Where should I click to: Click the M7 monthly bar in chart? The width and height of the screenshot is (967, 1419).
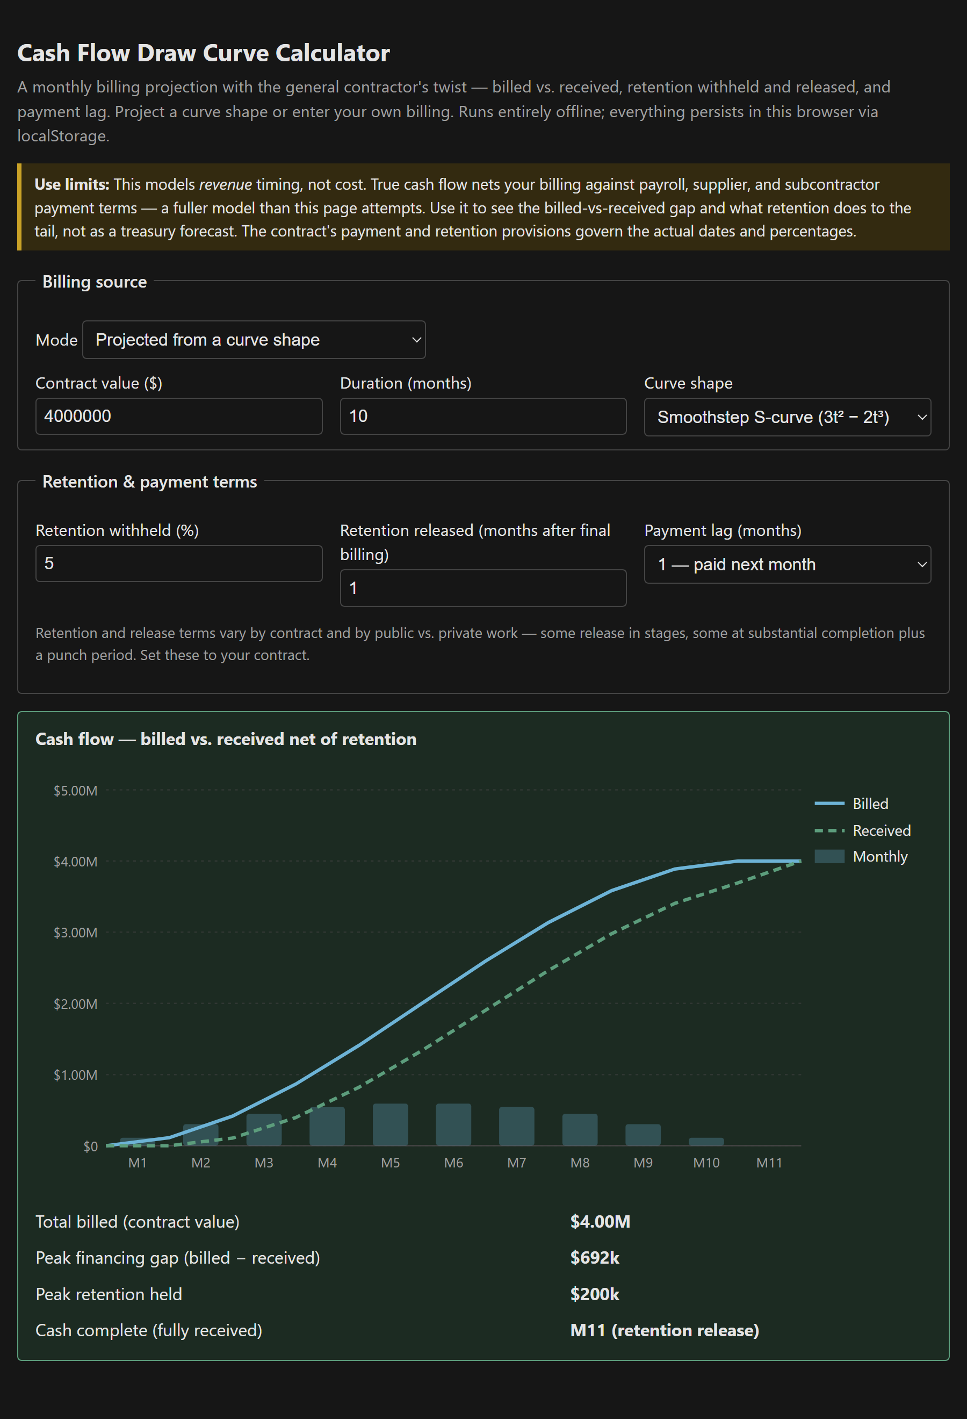pyautogui.click(x=517, y=1126)
